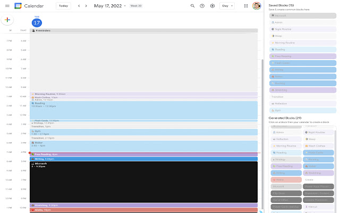Select Running in Saved Blocks
Viewport: 340px width, 213px height.
pyautogui.click(x=303, y=83)
